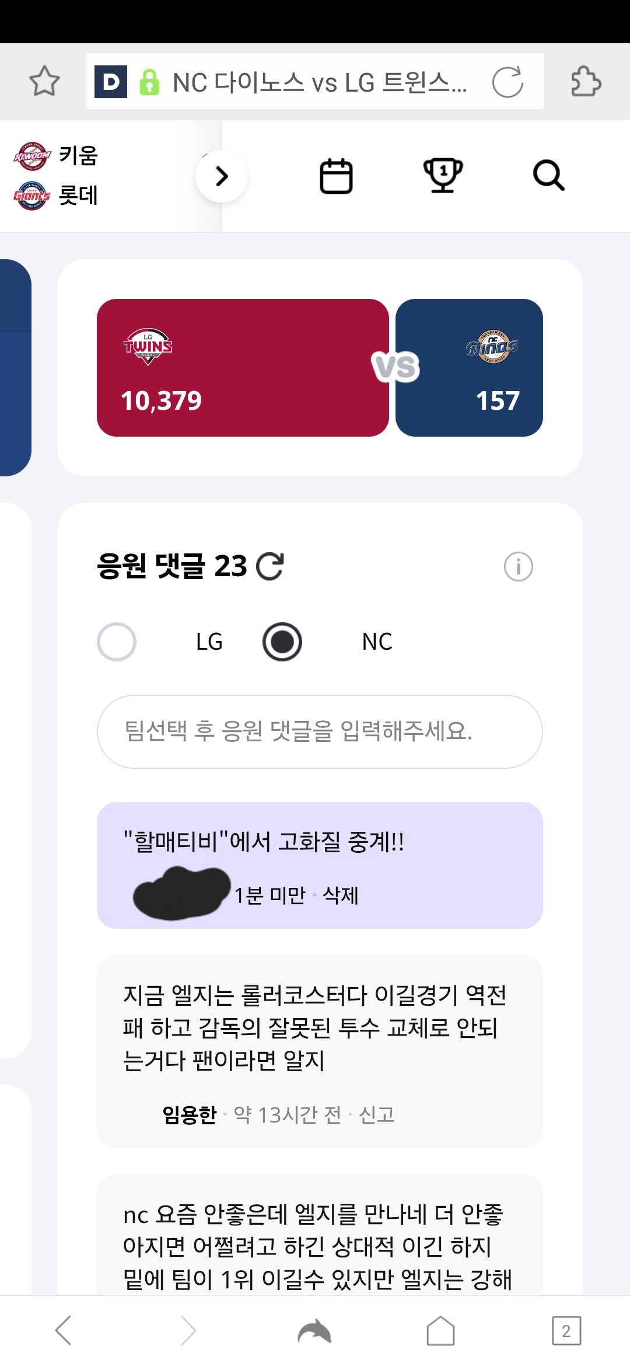Vote for NC Dinos navy card
The image size is (630, 1366).
(x=469, y=368)
